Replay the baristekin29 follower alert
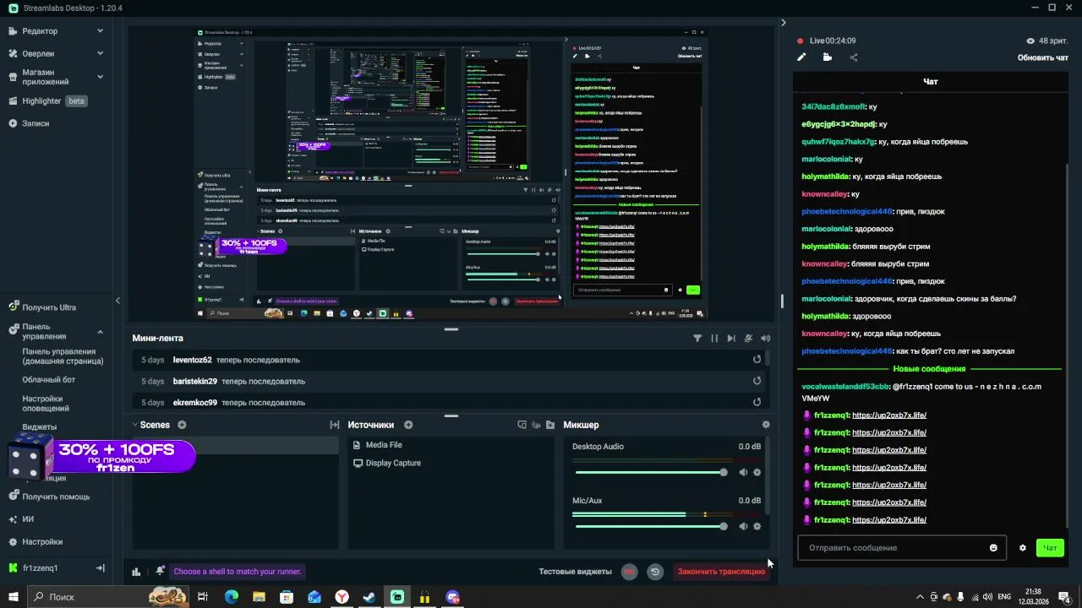The width and height of the screenshot is (1082, 608). 757,381
